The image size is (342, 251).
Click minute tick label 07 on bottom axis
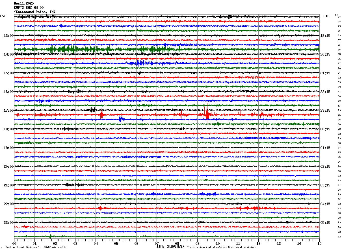157,243
